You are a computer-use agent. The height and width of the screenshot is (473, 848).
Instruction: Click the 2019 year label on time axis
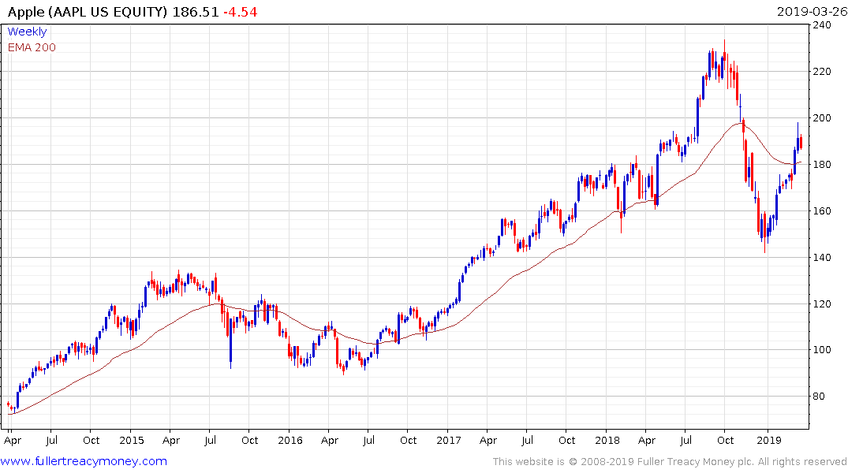[x=768, y=440]
